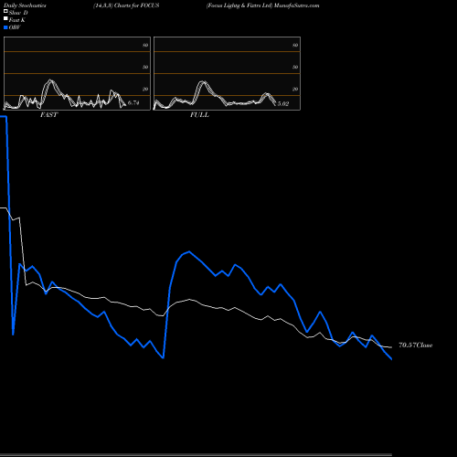Click the 6.74 value in the FAST chart
The width and height of the screenshot is (457, 457).
point(133,102)
